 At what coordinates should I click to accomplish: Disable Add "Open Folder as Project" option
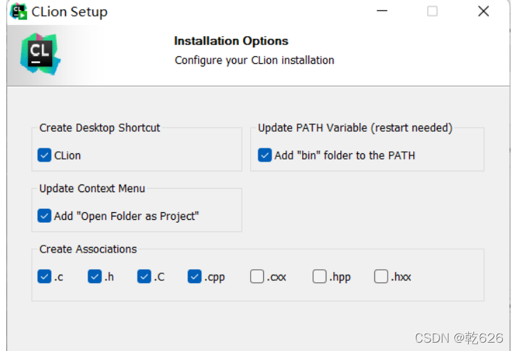click(x=45, y=216)
